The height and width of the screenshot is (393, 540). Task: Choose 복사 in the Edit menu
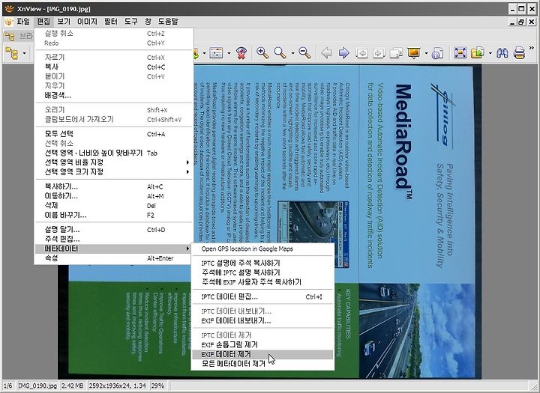(114, 67)
